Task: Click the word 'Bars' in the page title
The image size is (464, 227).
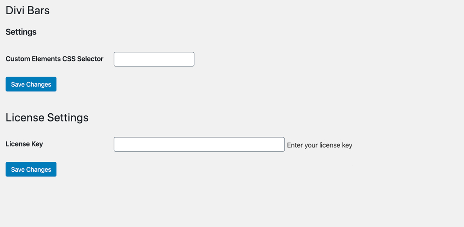Action: pos(38,10)
